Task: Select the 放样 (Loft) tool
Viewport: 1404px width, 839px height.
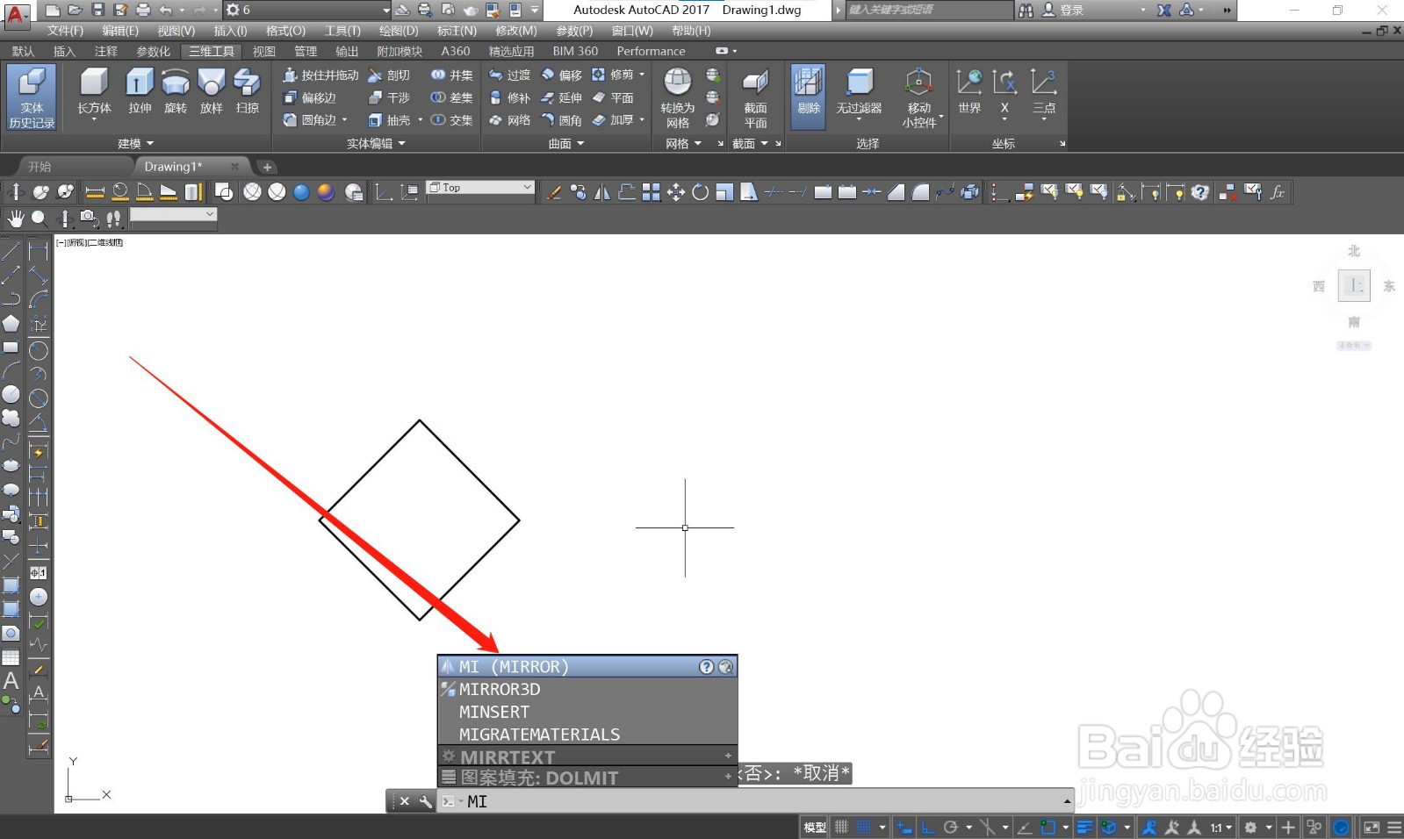Action: pyautogui.click(x=212, y=91)
